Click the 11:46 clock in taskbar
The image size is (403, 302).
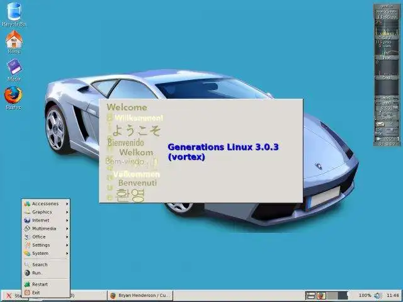pyautogui.click(x=393, y=296)
